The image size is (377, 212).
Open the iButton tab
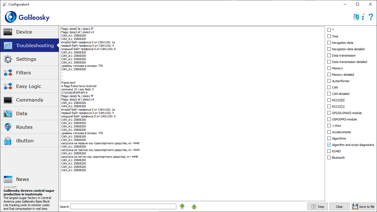[29, 141]
